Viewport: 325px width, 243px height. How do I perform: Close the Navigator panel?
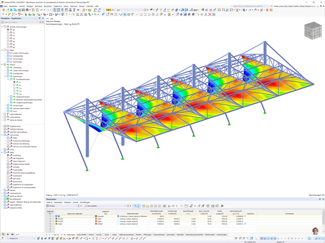[43, 18]
